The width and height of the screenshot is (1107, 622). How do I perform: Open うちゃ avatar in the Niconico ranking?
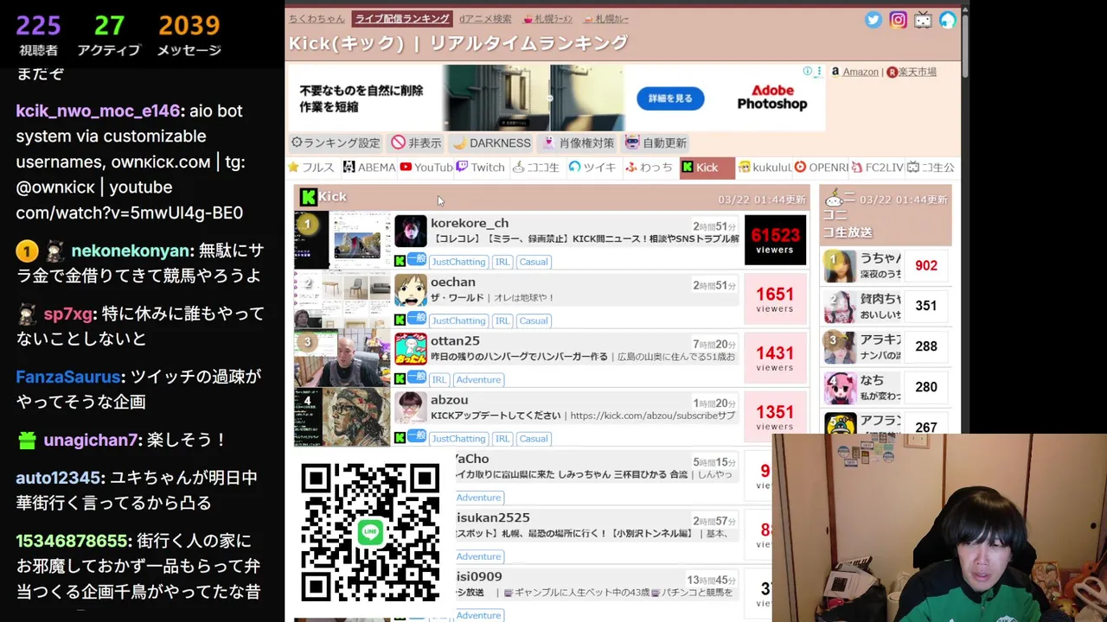(x=840, y=266)
